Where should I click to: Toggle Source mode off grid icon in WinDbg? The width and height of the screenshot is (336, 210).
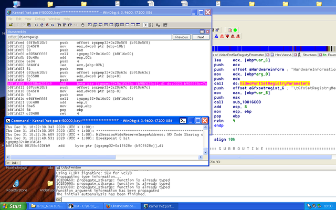[x=151, y=25]
